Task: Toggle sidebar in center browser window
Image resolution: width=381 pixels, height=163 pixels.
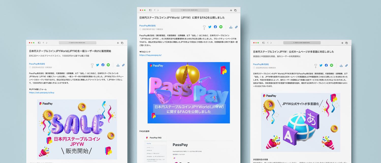Action: [150, 10]
